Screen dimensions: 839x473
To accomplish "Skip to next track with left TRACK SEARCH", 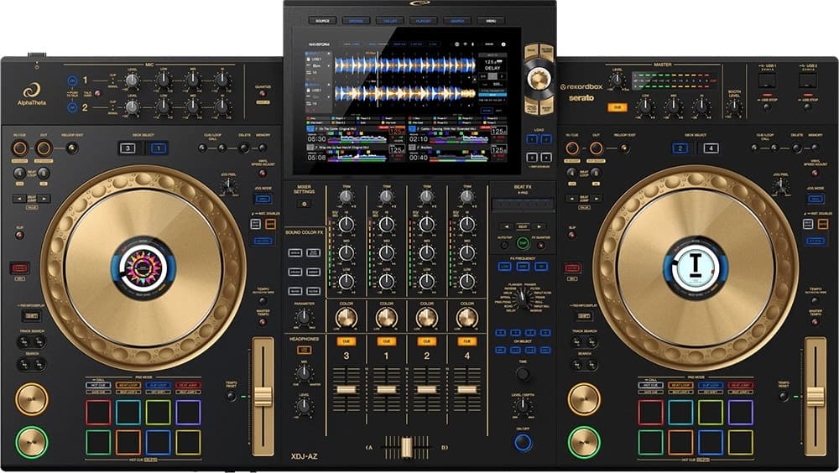I will click(39, 342).
